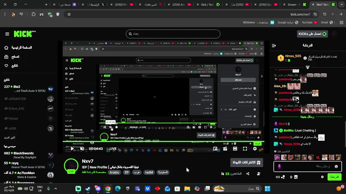The width and height of the screenshot is (346, 194).
Task: Share the Nxv7 stream
Action: point(248,174)
